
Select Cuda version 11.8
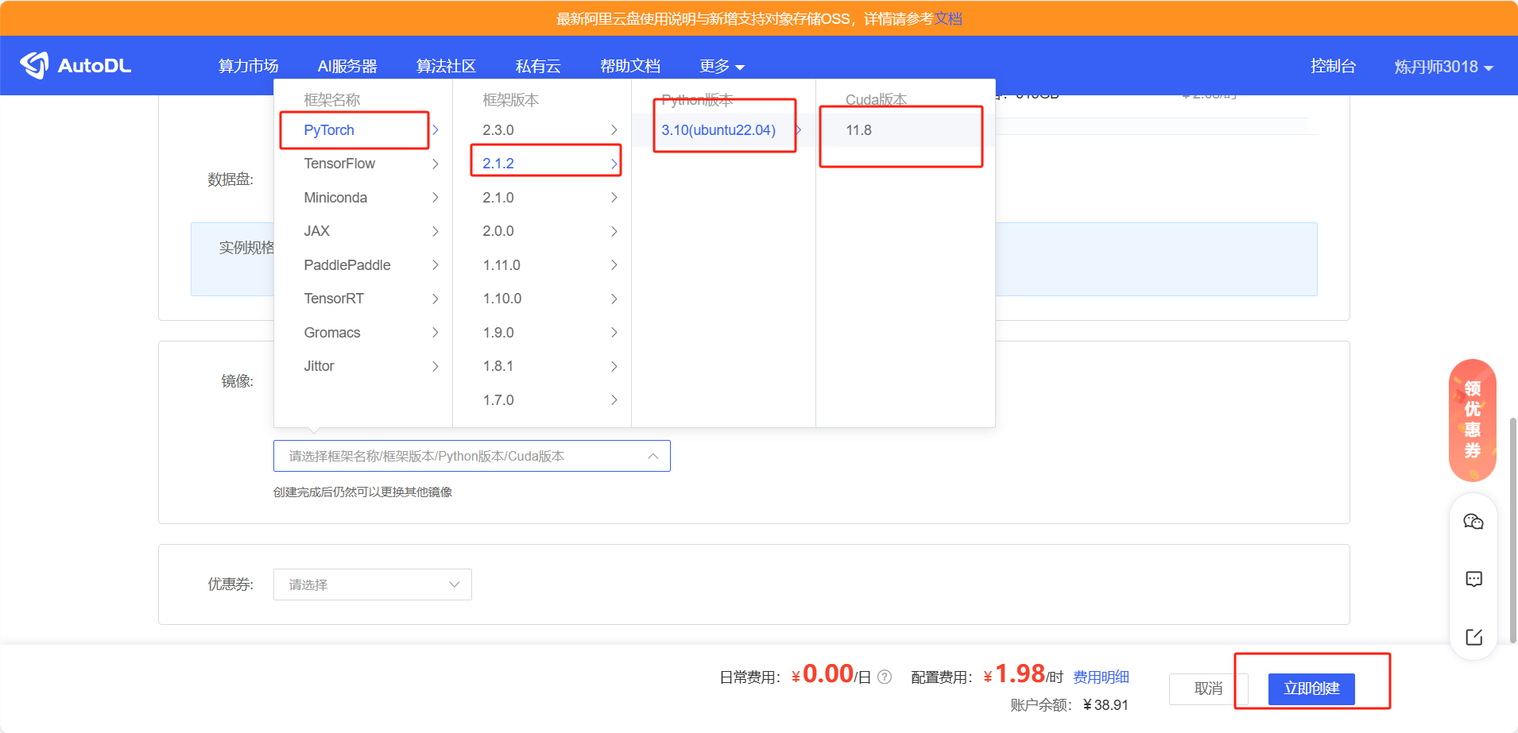(858, 129)
